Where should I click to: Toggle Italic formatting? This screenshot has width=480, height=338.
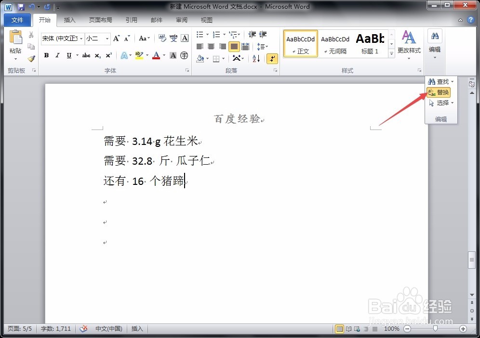pos(57,55)
